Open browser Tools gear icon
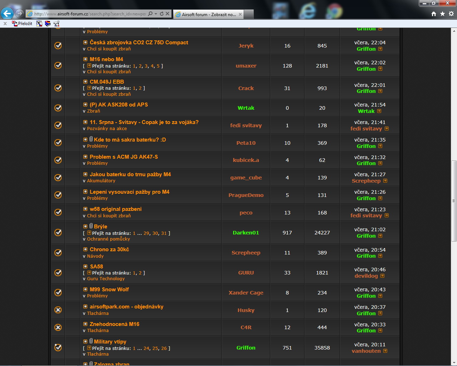457x366 pixels. pos(451,14)
